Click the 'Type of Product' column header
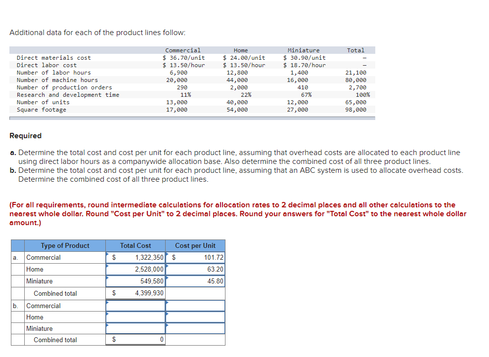The width and height of the screenshot is (489, 357). point(65,245)
